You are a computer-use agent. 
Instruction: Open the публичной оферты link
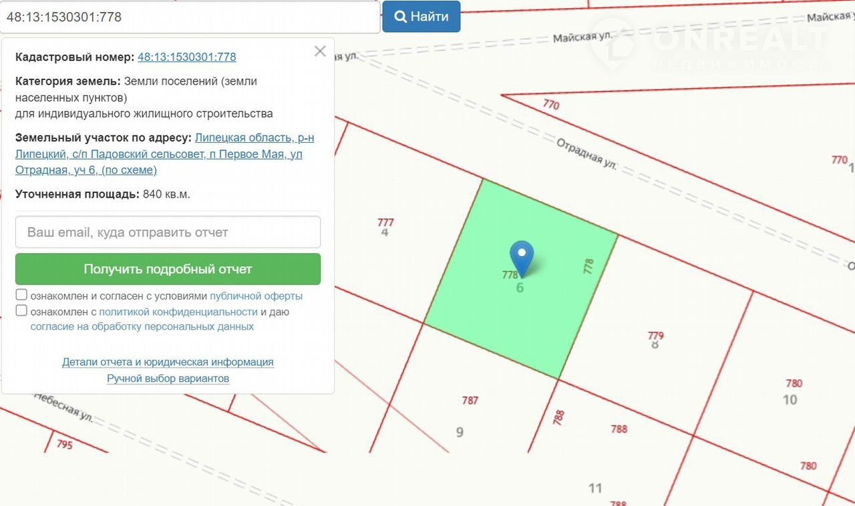[x=256, y=296]
